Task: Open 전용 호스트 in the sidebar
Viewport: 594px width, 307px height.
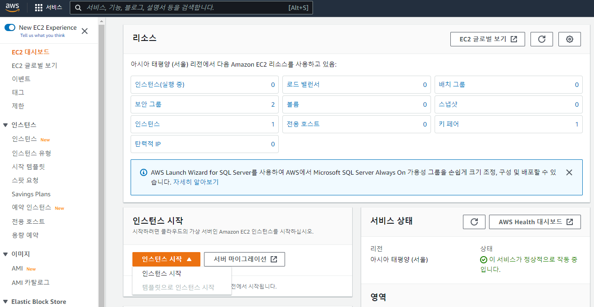Action: click(28, 222)
